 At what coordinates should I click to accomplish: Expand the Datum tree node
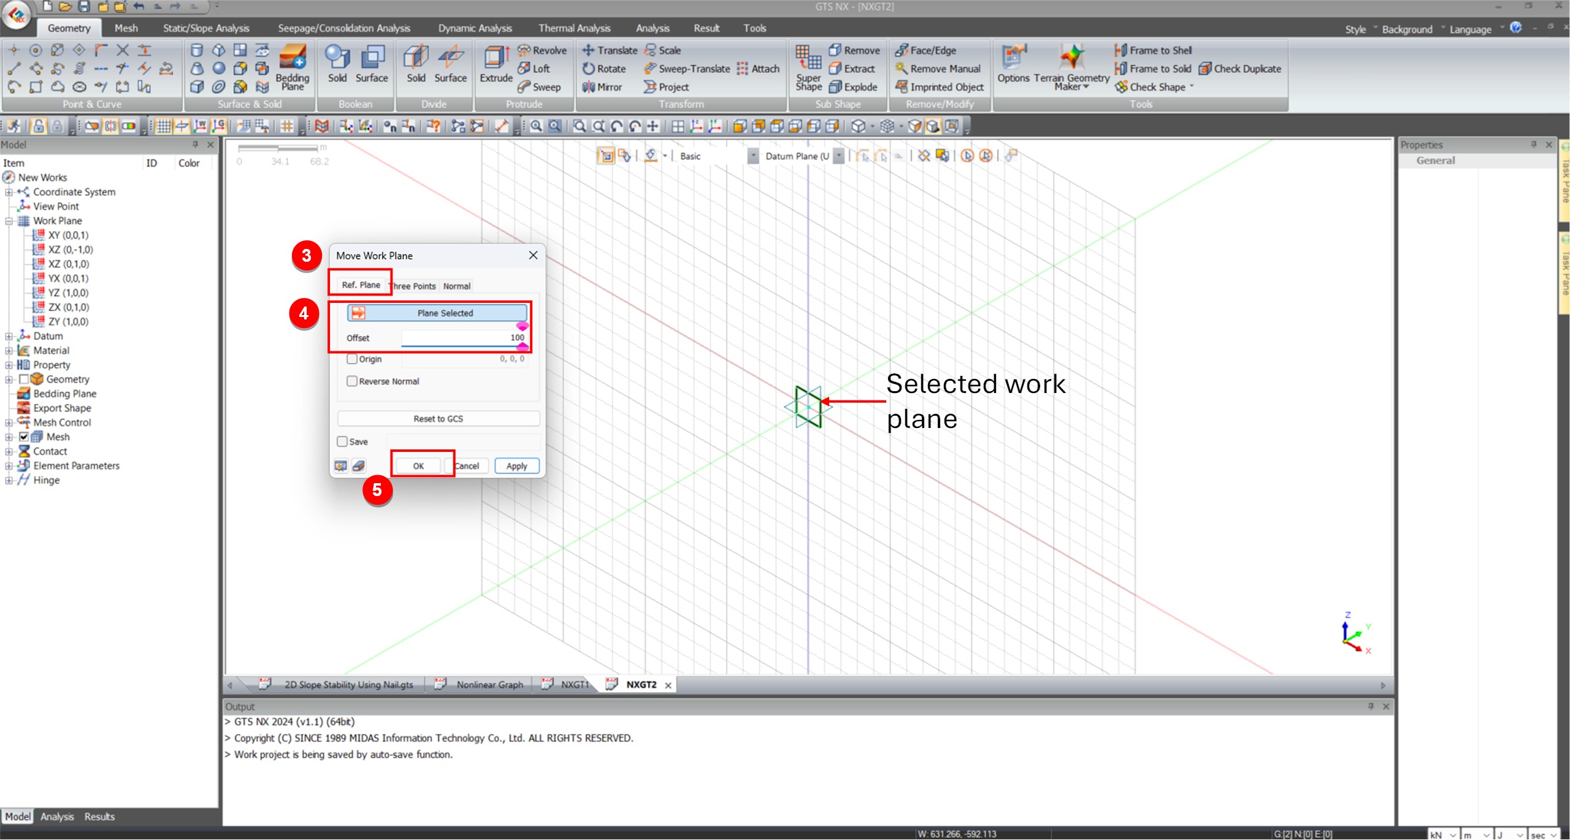coord(9,337)
